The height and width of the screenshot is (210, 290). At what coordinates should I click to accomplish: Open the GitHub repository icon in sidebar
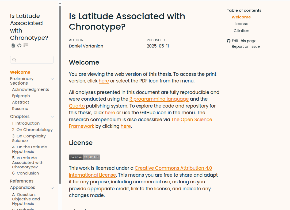[19, 46]
